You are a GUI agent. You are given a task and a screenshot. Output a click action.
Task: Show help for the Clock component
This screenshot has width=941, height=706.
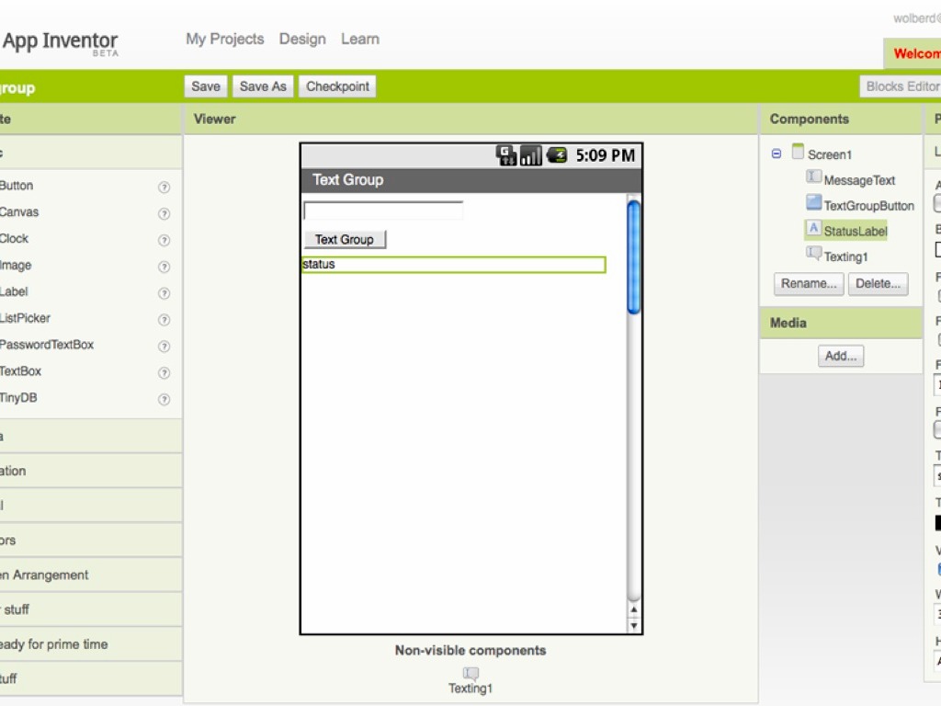pos(164,240)
